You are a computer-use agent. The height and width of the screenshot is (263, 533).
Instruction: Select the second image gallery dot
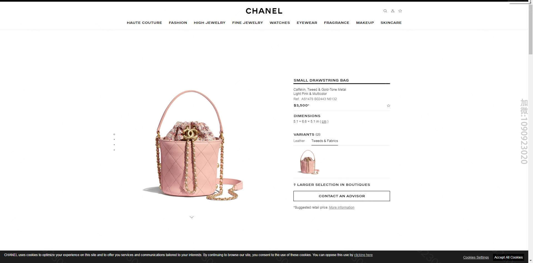[114, 140]
